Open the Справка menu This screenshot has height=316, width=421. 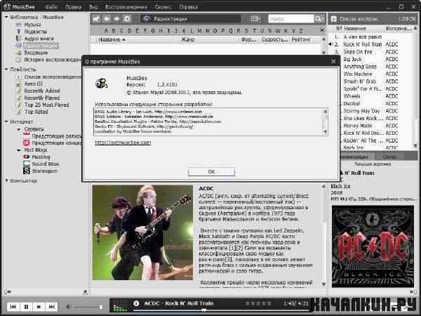(188, 7)
